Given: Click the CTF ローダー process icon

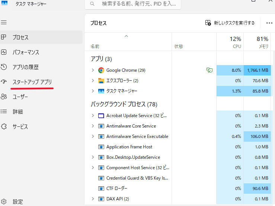Looking at the screenshot, I should point(101,189).
